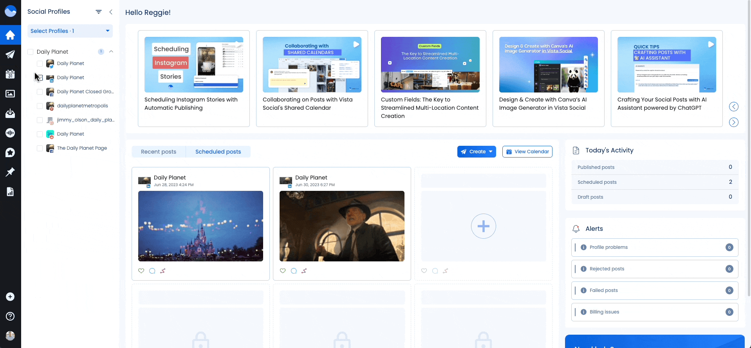
Task: Click the page's vertical scrollbar
Action: click(x=749, y=157)
